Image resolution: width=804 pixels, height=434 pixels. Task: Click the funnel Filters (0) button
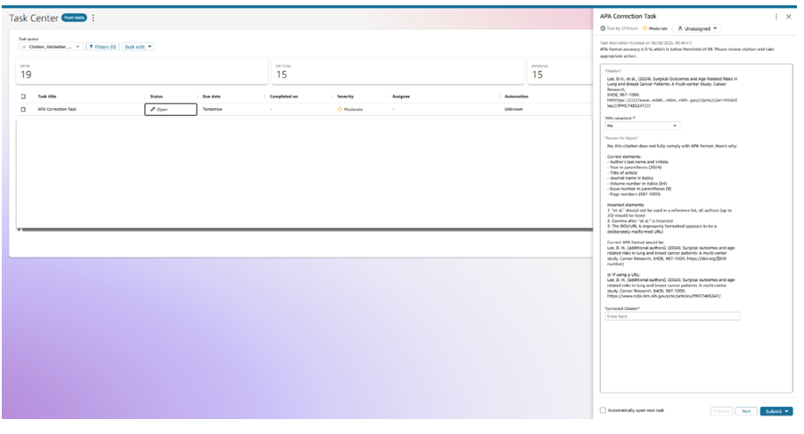pos(102,47)
